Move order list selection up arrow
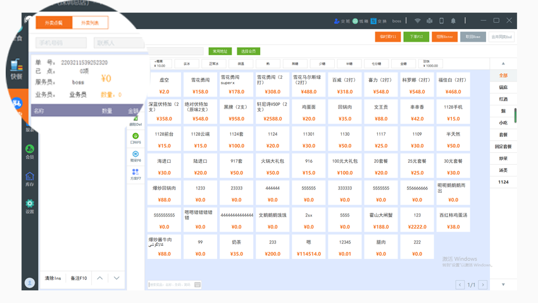 pos(100,278)
